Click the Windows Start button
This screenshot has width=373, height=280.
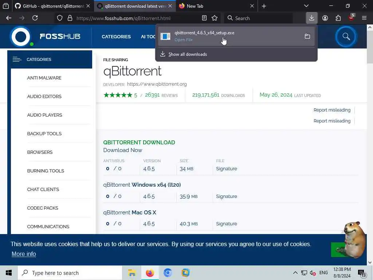pyautogui.click(x=9, y=273)
